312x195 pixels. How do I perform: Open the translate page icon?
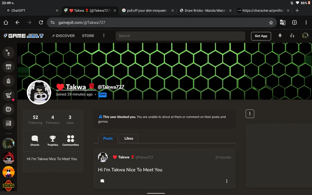click(283, 23)
